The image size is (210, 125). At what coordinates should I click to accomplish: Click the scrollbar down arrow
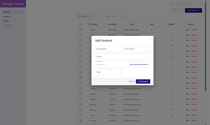205,124
